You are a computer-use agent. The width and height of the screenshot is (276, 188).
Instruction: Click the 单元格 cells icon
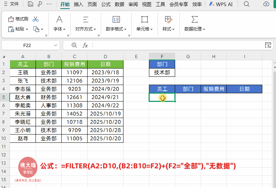pos(145,19)
